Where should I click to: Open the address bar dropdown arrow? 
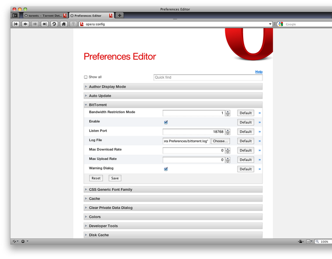point(270,24)
